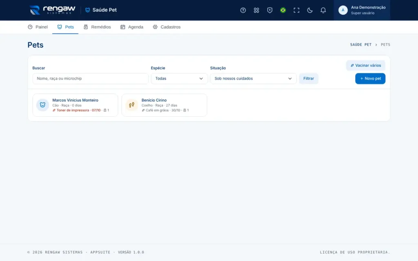
Task: Click the user avatar circle 'A'
Action: [x=343, y=10]
